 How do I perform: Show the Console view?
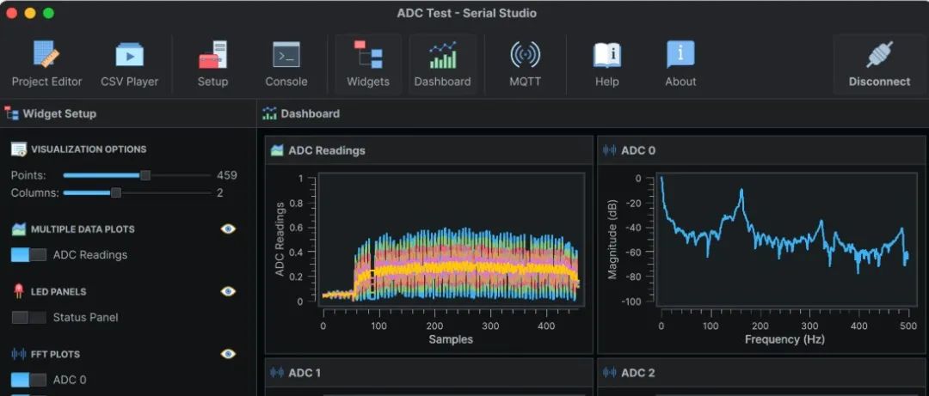pos(286,64)
